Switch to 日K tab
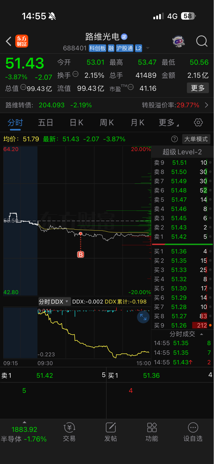 click(x=76, y=122)
